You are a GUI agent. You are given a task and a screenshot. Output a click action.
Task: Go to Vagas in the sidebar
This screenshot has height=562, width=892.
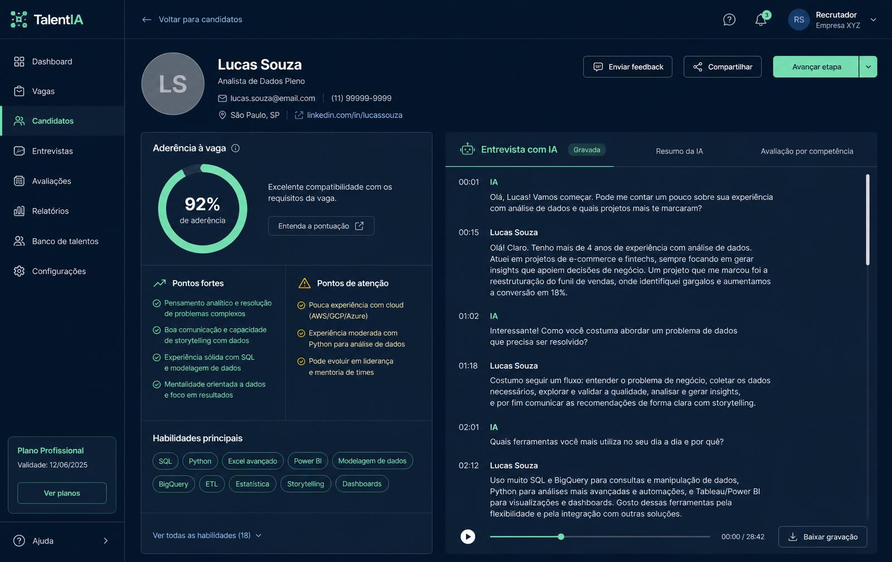[62, 91]
